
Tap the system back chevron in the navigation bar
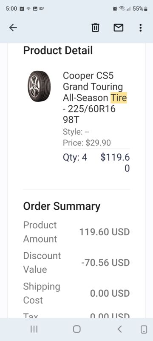pos(119,329)
